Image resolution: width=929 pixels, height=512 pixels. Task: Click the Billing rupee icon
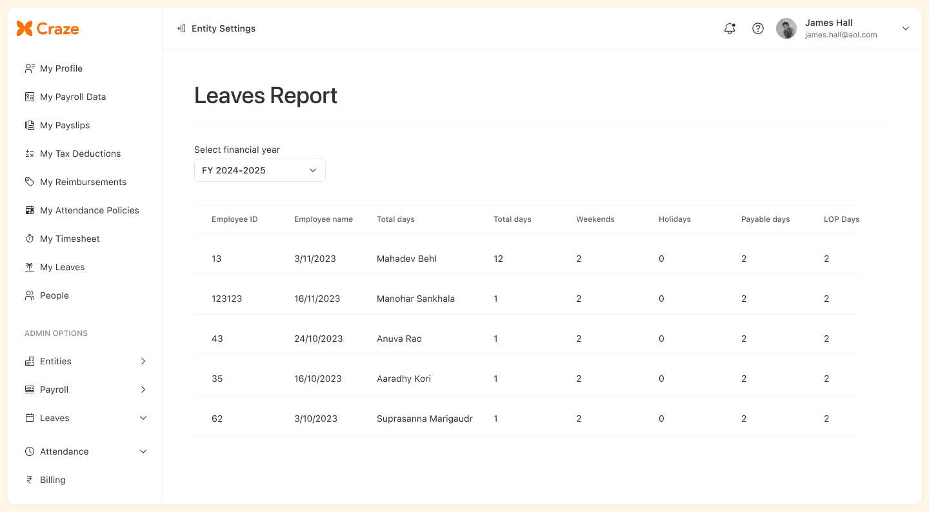point(30,480)
